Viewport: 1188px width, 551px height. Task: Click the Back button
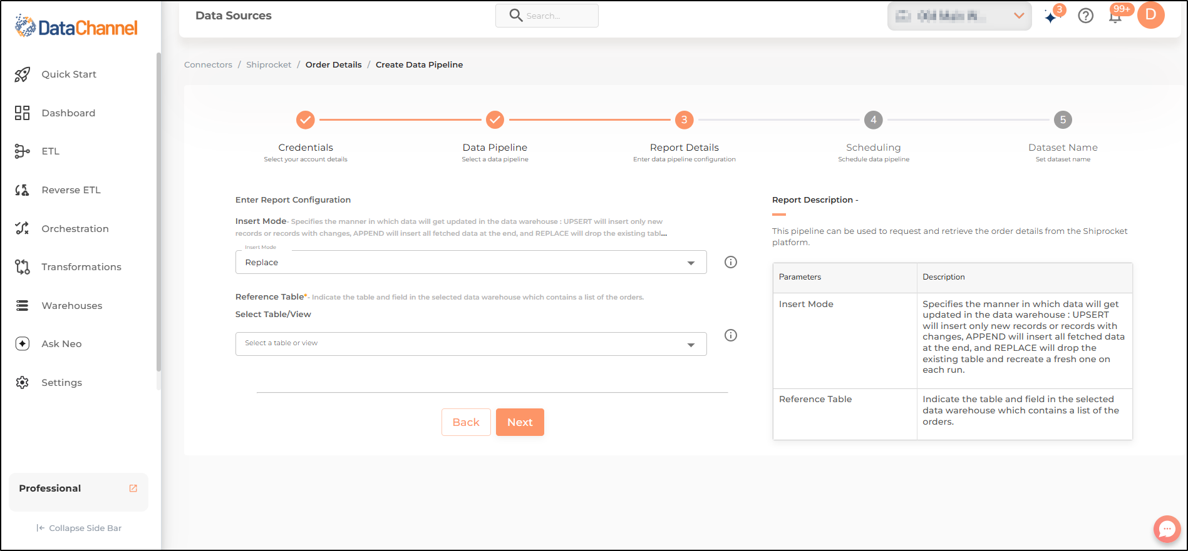point(466,422)
